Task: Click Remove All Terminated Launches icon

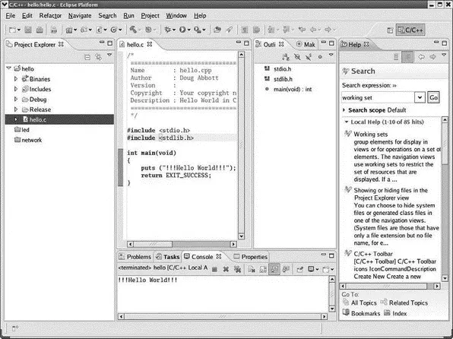Action: pyautogui.click(x=237, y=269)
